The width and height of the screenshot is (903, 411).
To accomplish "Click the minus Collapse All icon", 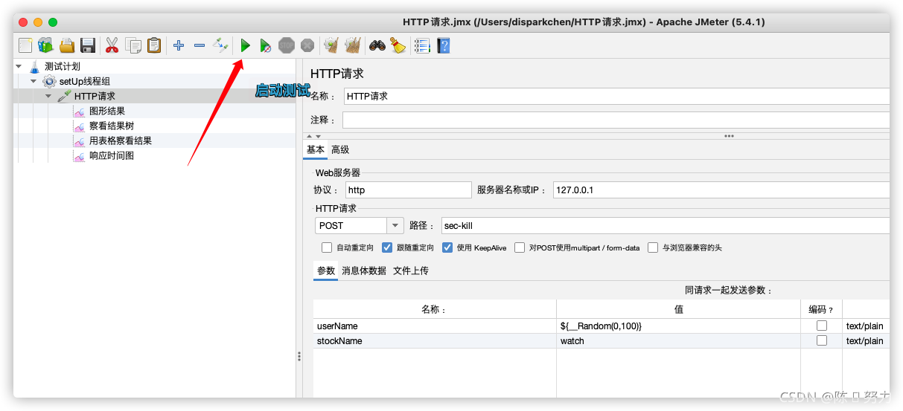I will (200, 45).
